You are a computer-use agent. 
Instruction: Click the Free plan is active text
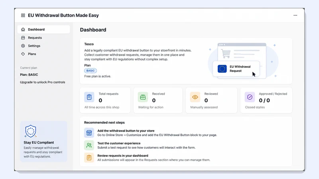click(98, 76)
